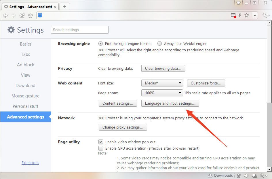Mute sound using status bar speaker icon
The width and height of the screenshot is (272, 179).
(246, 176)
